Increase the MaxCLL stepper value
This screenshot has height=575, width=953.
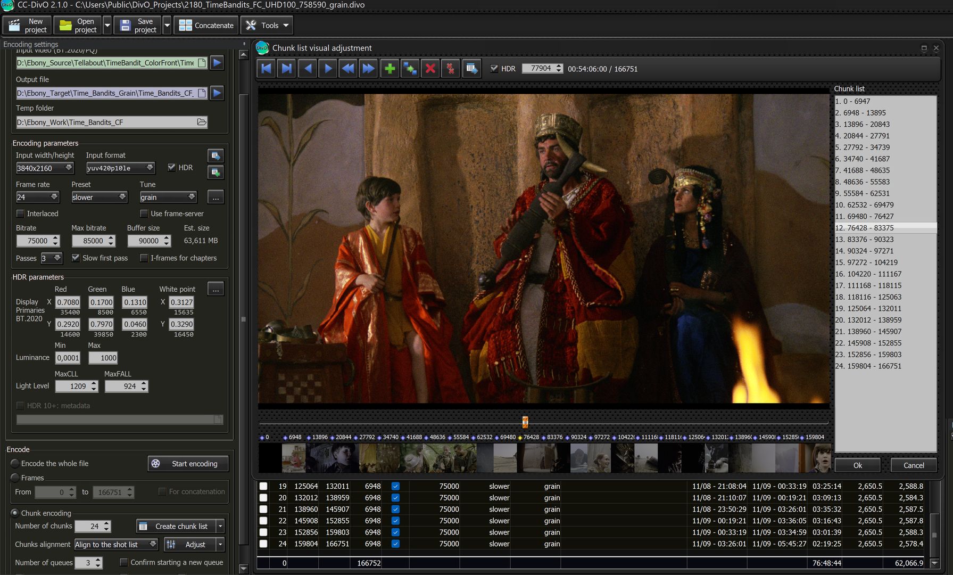tap(94, 383)
